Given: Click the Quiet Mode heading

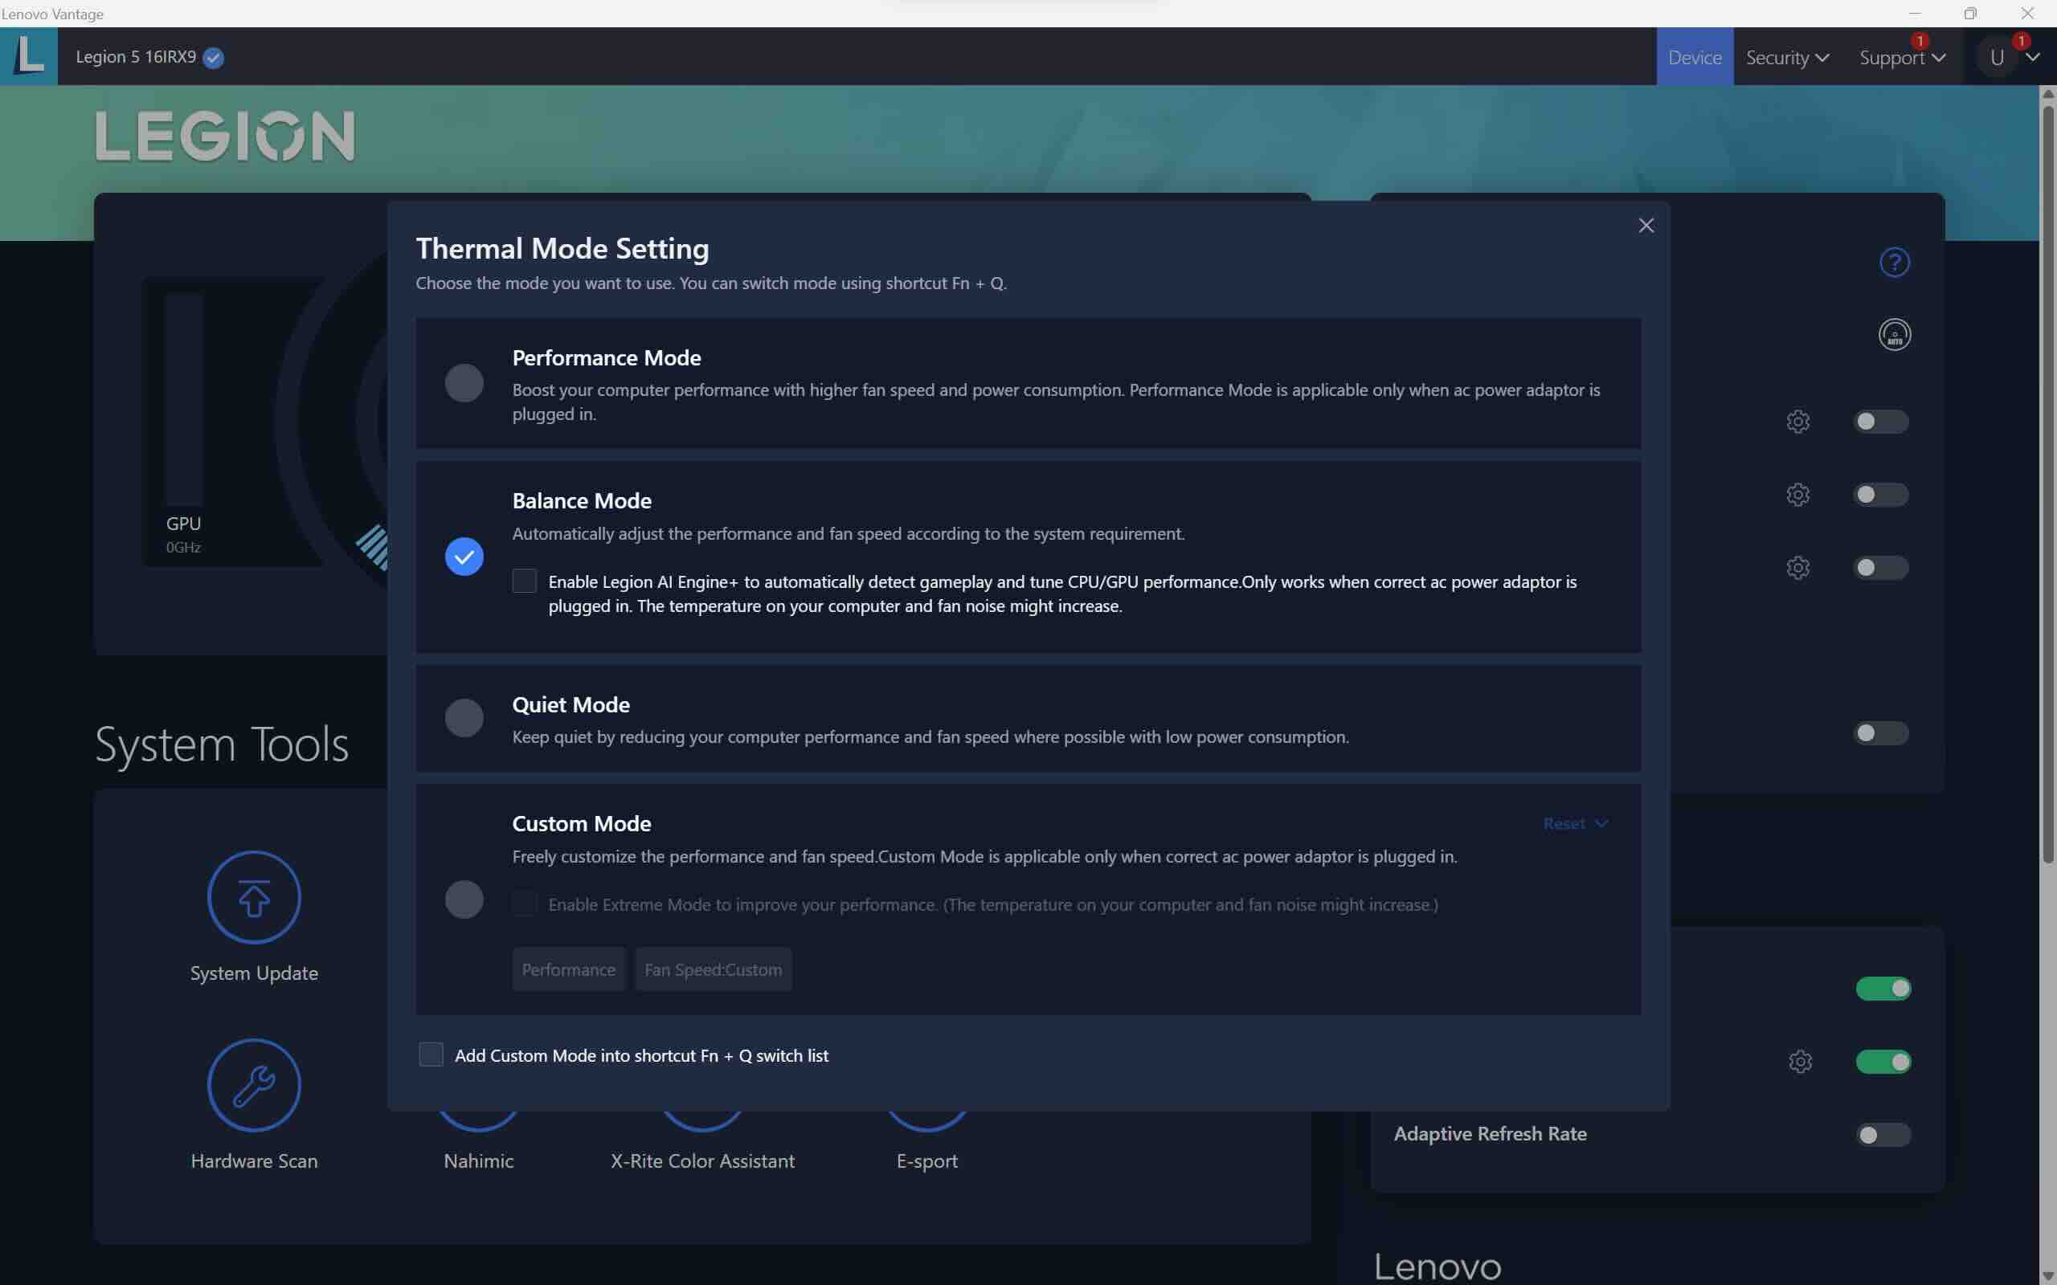Looking at the screenshot, I should [571, 704].
